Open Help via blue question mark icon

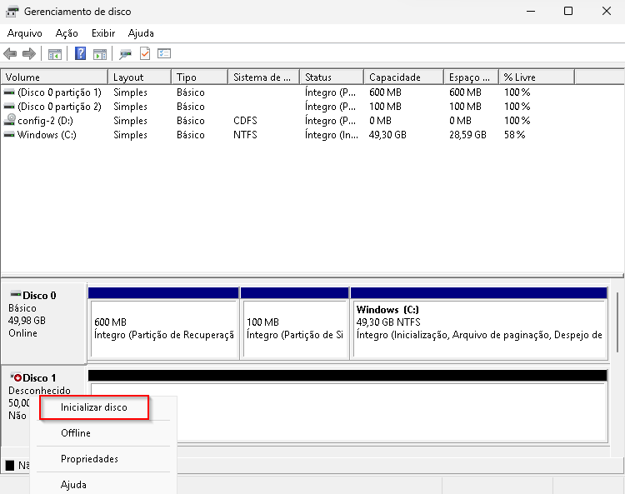click(81, 54)
